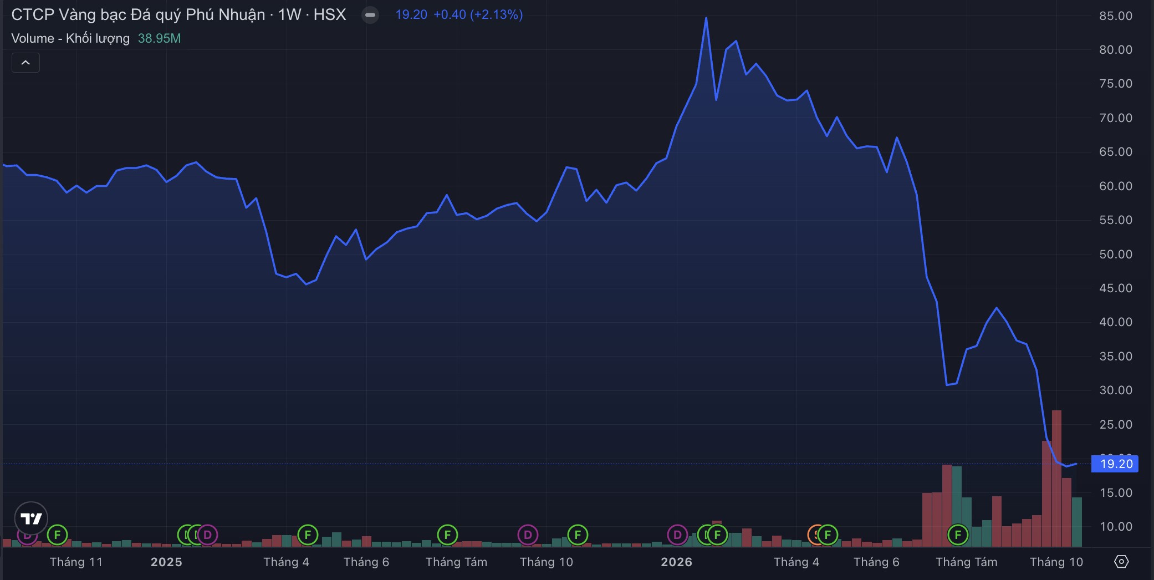Click the F marker above the first Tháng 4

pyautogui.click(x=308, y=535)
